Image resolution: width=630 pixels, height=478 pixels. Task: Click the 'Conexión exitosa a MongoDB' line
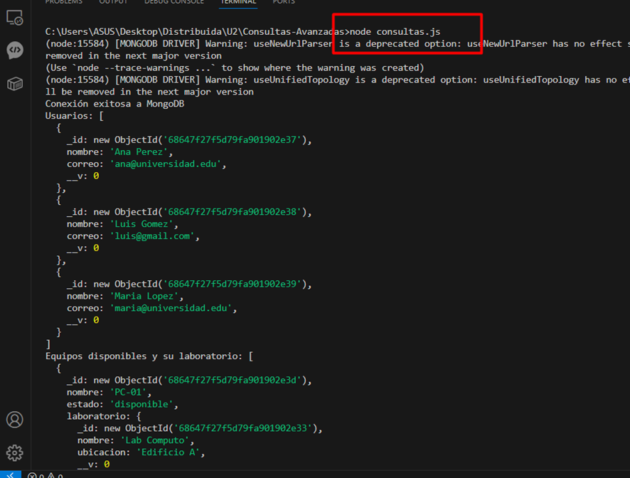[114, 104]
